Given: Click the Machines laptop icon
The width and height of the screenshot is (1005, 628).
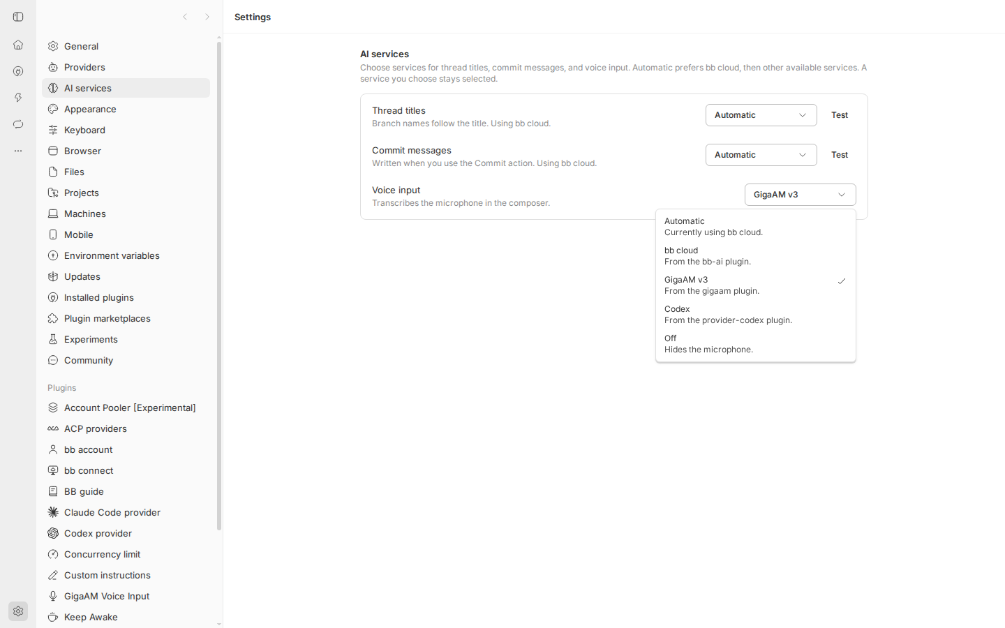Looking at the screenshot, I should tap(53, 214).
